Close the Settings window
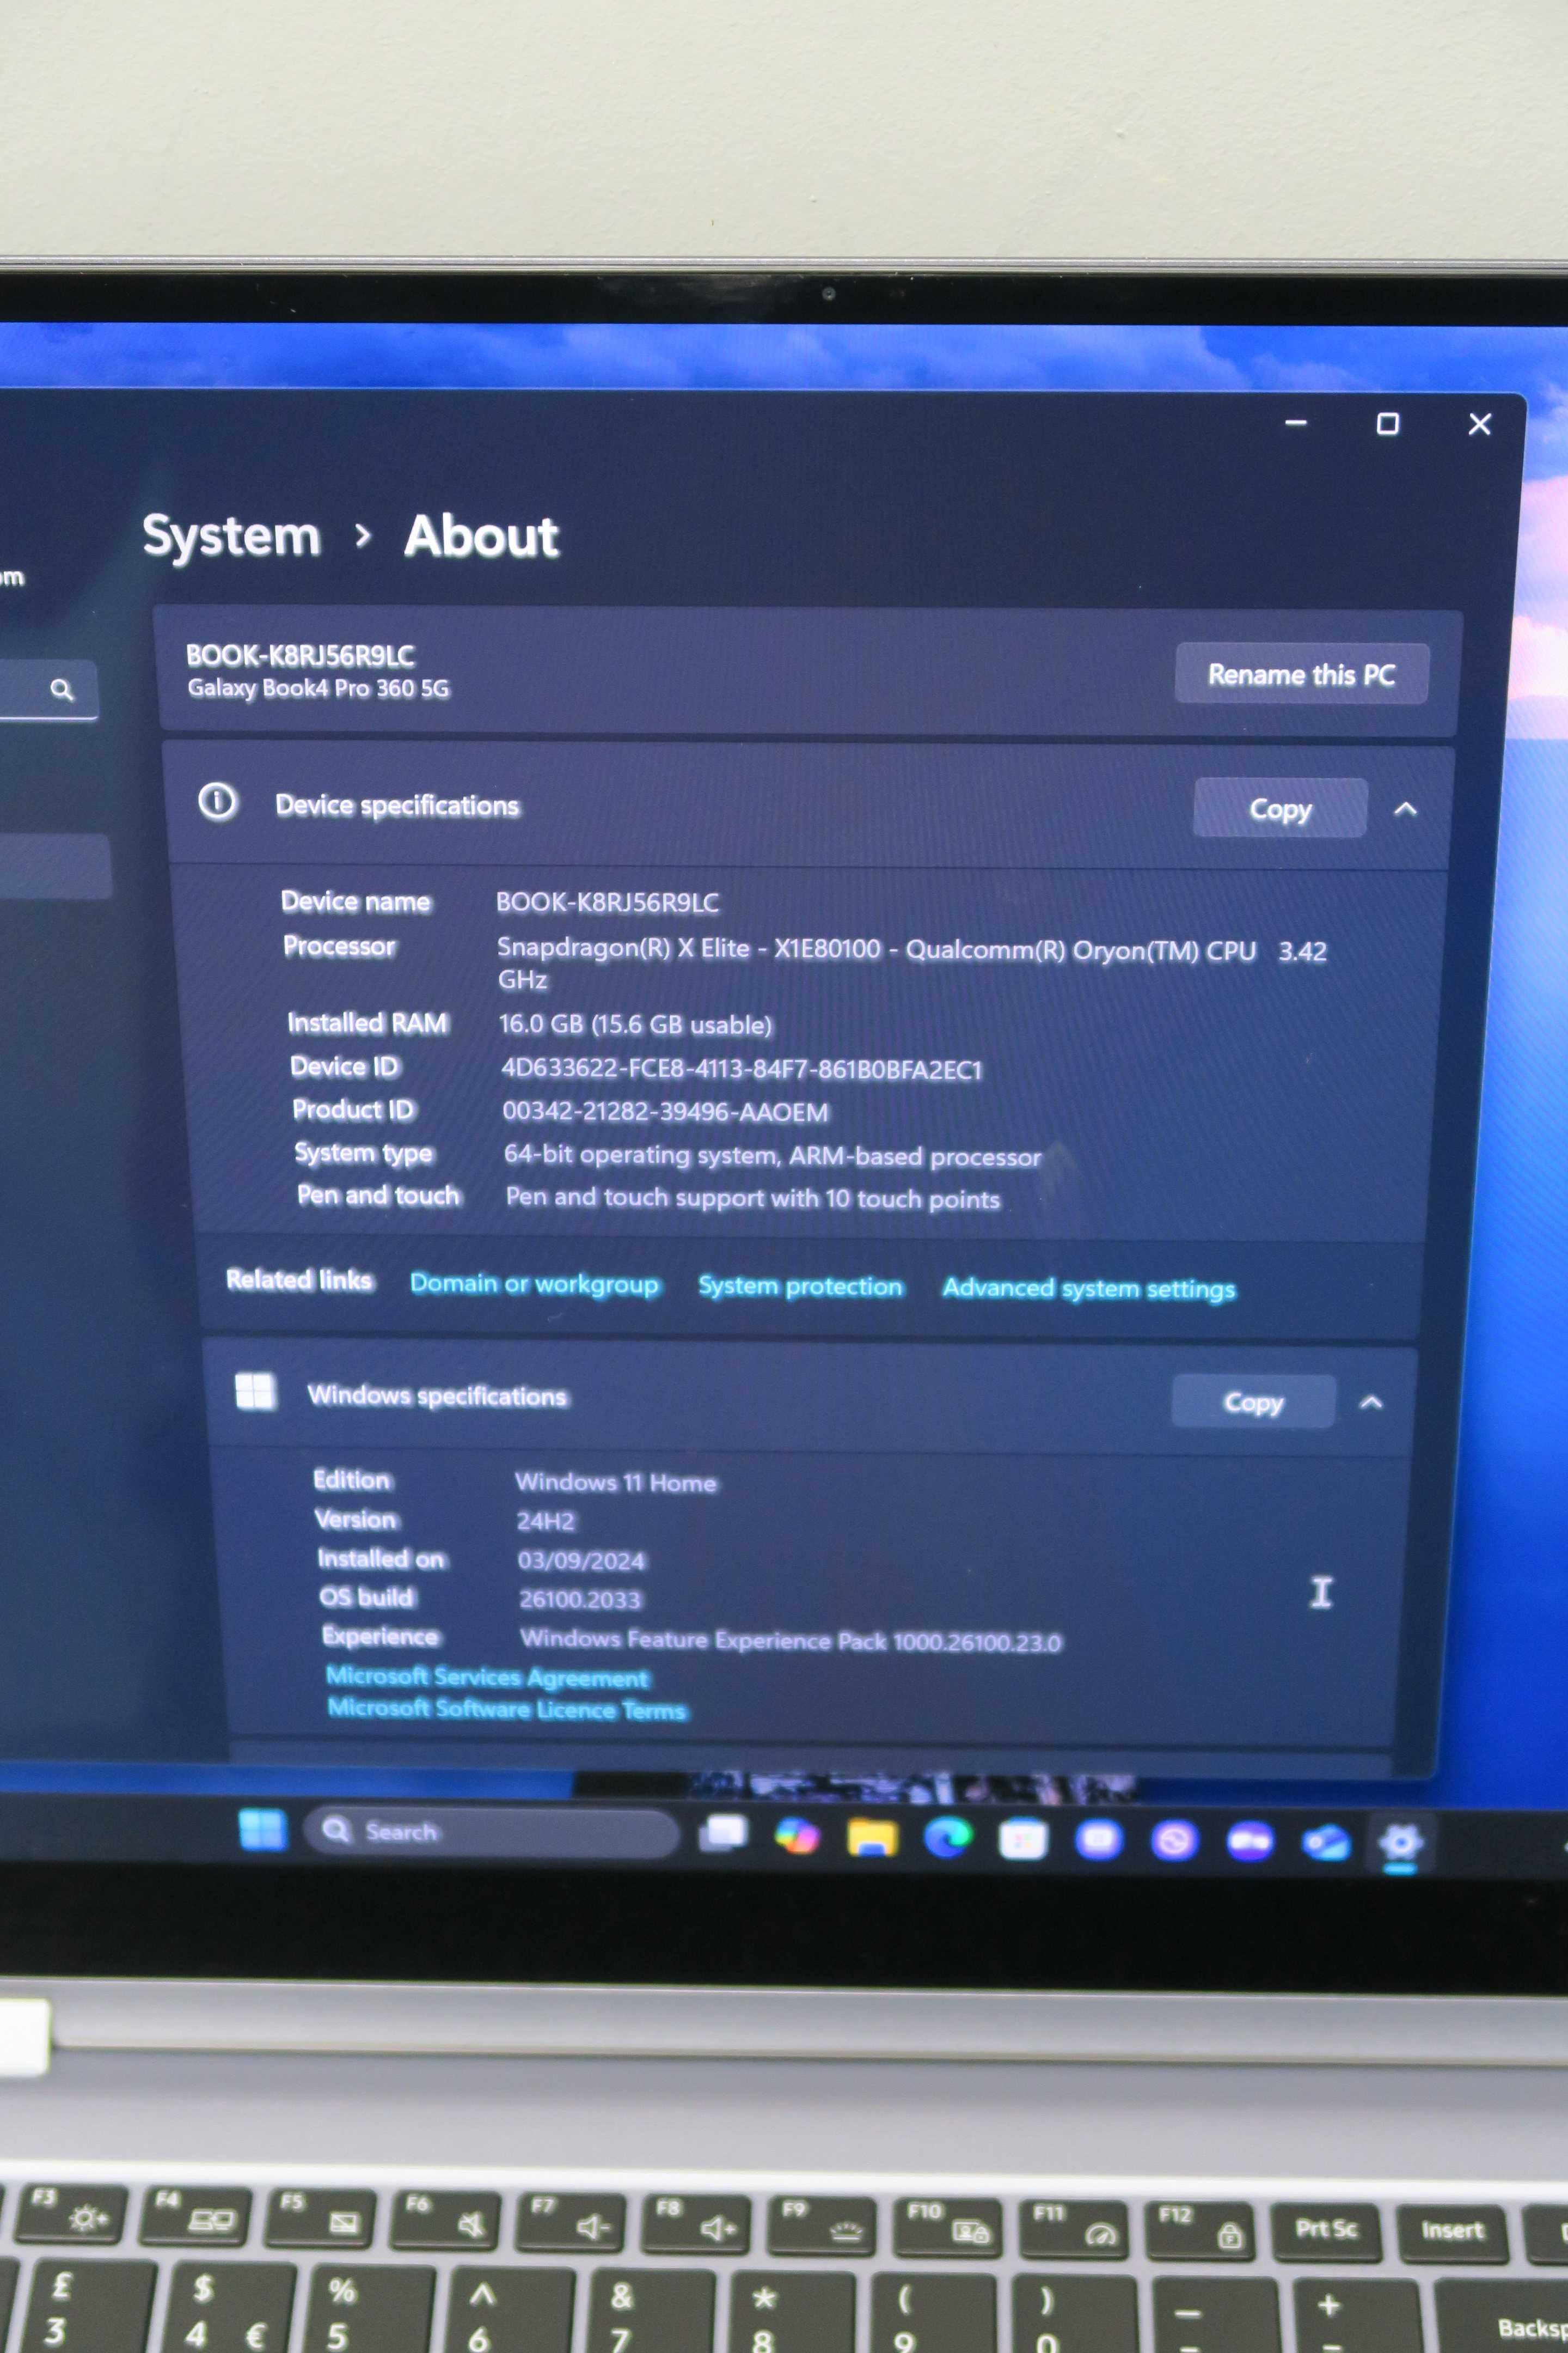This screenshot has height=2353, width=1568. coord(1479,424)
